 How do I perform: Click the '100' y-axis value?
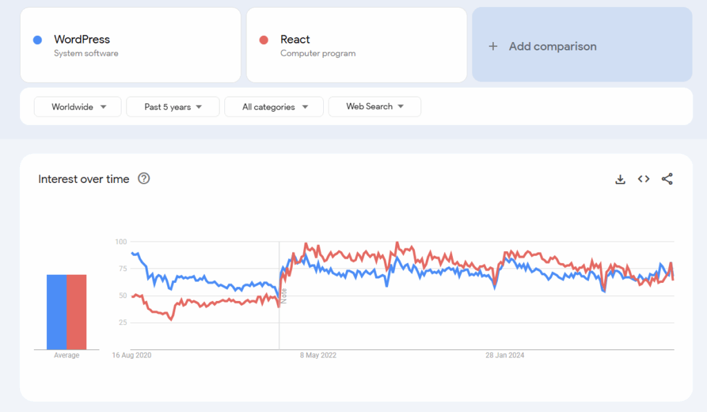[x=121, y=242]
